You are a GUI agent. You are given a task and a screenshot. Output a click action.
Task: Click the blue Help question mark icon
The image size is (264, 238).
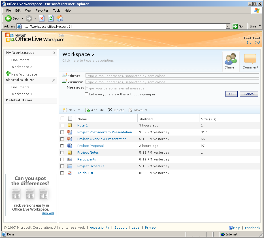tap(231, 228)
